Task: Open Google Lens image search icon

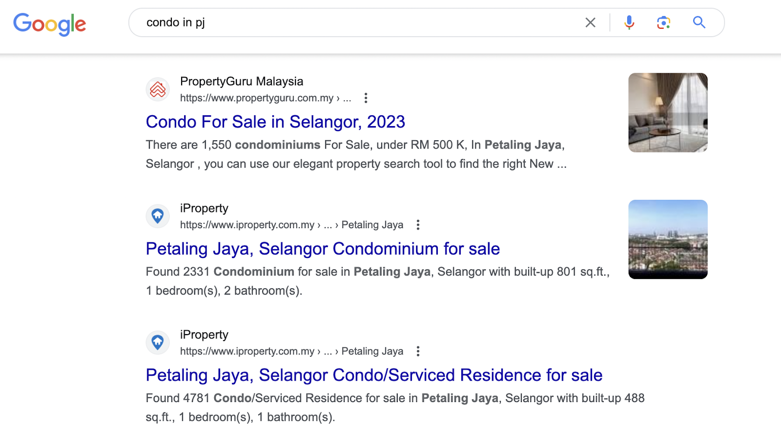Action: pyautogui.click(x=663, y=22)
